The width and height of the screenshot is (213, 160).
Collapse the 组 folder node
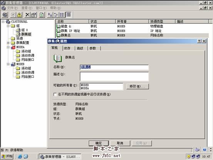point(8,26)
